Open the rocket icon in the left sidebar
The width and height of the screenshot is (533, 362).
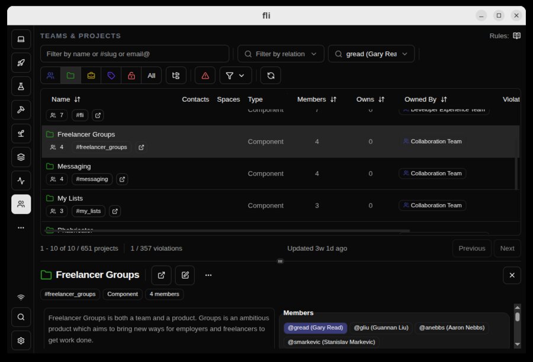pyautogui.click(x=21, y=63)
